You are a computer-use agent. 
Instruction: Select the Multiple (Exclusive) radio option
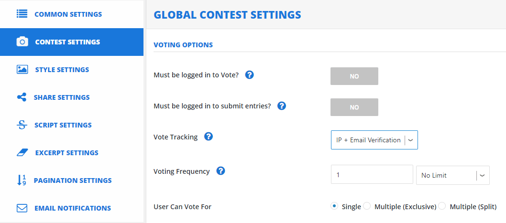coord(367,206)
